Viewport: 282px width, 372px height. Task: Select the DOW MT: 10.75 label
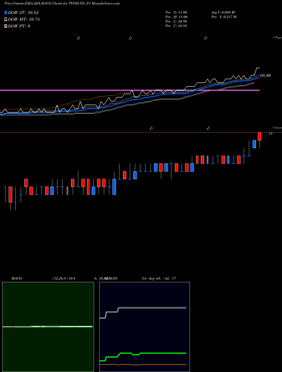(24, 20)
